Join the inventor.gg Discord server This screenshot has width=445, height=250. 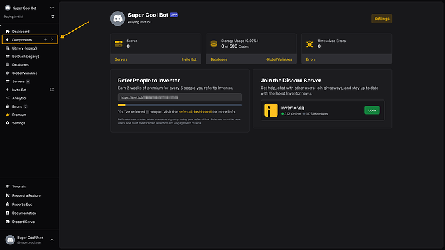point(371,110)
